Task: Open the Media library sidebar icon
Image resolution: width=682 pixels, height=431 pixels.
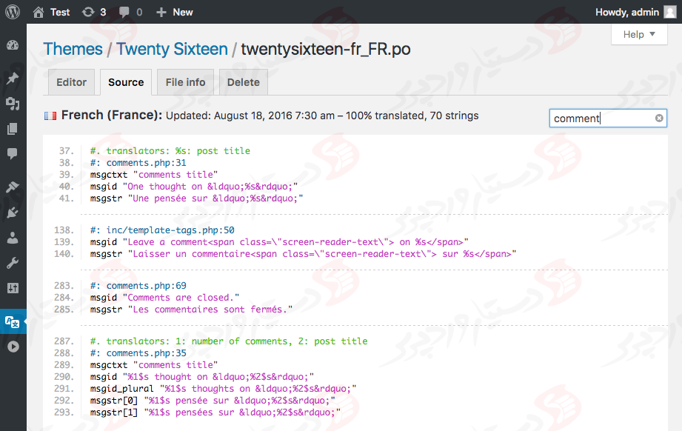Action: pyautogui.click(x=13, y=104)
